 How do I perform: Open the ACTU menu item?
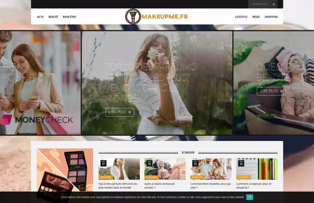[x=40, y=17]
